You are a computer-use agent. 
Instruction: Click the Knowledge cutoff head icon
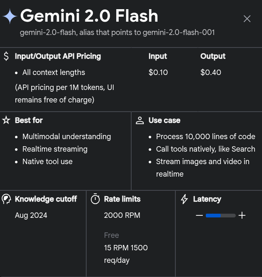pyautogui.click(x=6, y=199)
